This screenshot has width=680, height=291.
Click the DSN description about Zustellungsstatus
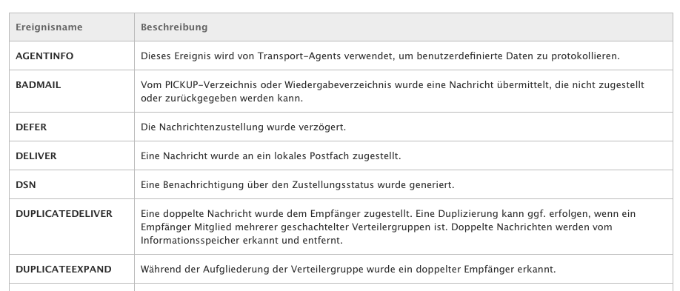click(298, 185)
